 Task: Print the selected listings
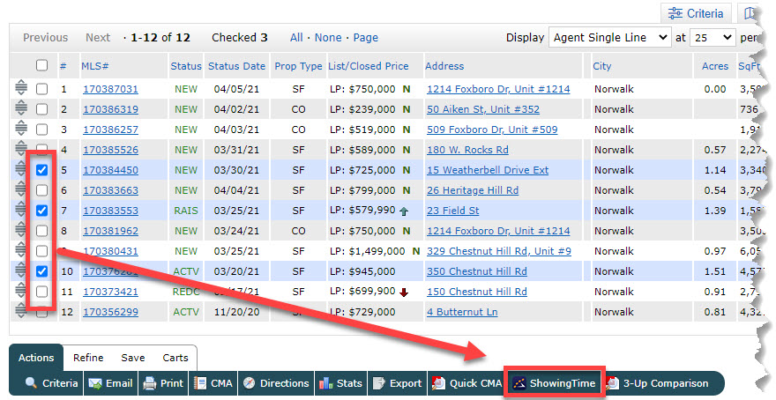click(x=163, y=383)
